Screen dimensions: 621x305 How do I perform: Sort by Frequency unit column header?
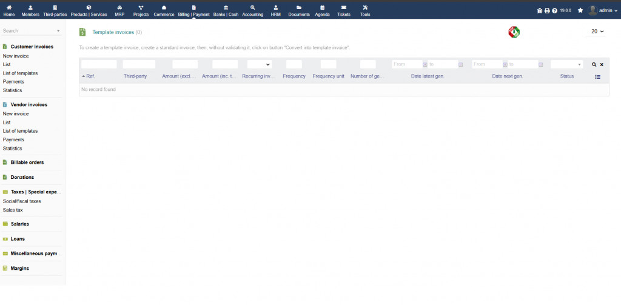pos(328,76)
